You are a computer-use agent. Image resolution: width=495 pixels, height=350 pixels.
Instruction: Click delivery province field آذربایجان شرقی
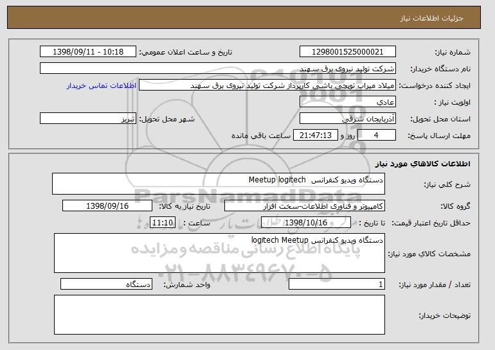[x=348, y=119]
